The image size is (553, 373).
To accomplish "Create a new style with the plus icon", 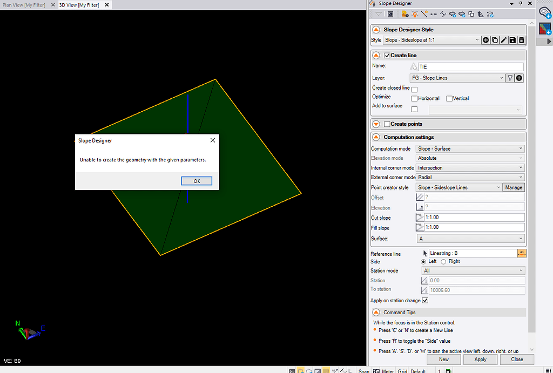I will pyautogui.click(x=485, y=40).
